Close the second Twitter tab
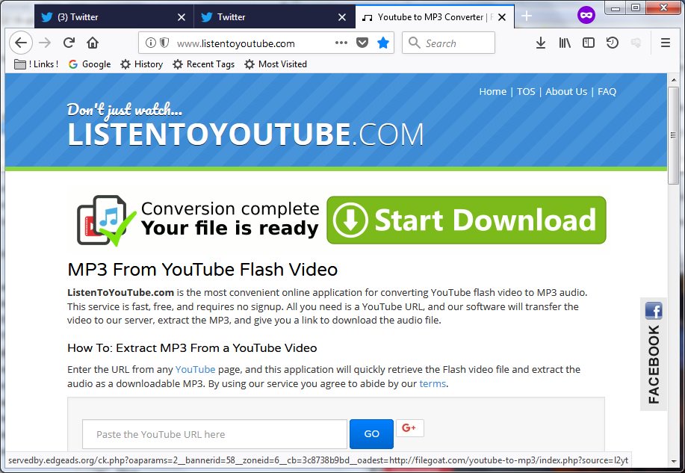Image resolution: width=685 pixels, height=473 pixels. tap(342, 17)
